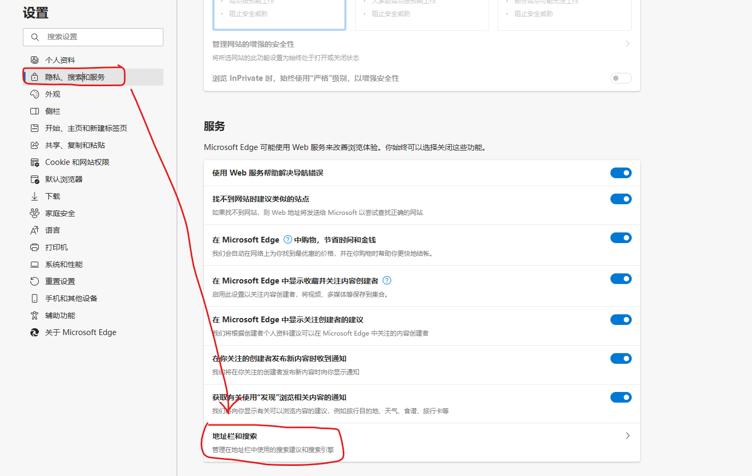This screenshot has height=476, width=752.
Task: Click the Accessibility (辅助功能) icon
Action: coord(35,315)
